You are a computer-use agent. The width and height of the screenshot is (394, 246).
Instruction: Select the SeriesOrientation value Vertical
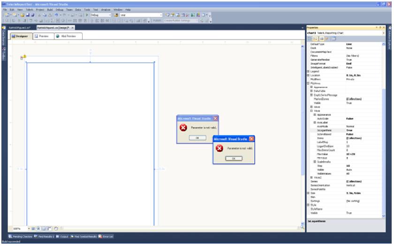[x=350, y=186]
